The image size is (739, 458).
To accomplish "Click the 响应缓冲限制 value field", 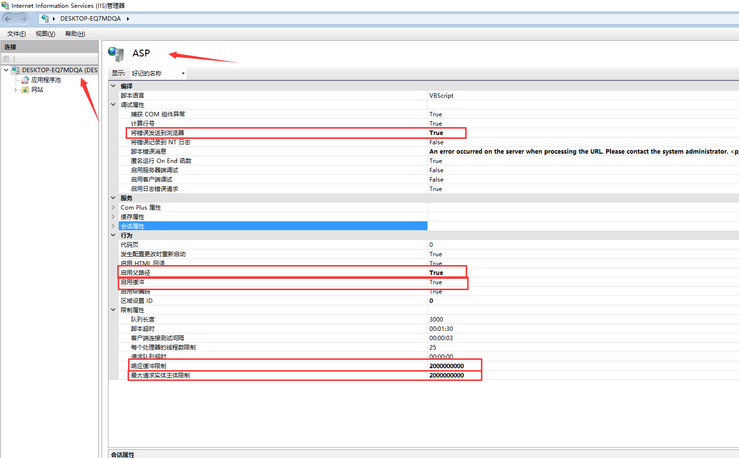I will (x=447, y=366).
